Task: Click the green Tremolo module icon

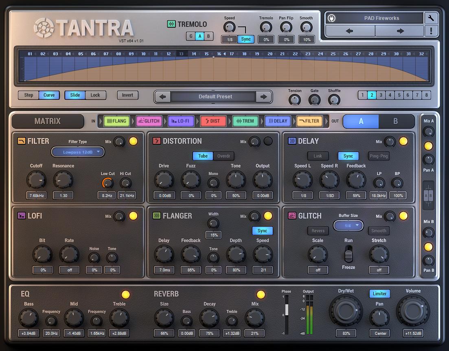Action: coord(171,24)
